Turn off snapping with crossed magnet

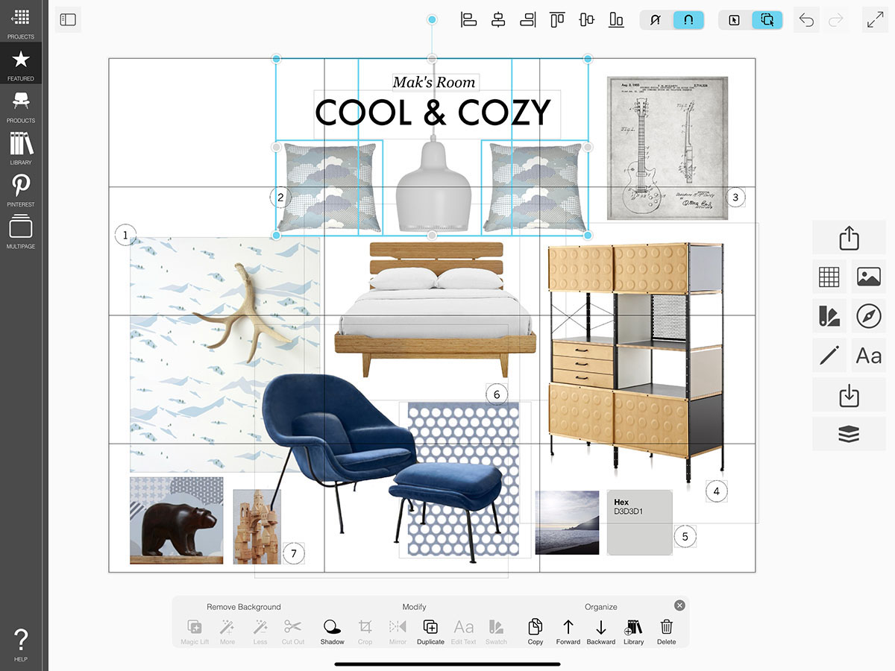[x=656, y=20]
